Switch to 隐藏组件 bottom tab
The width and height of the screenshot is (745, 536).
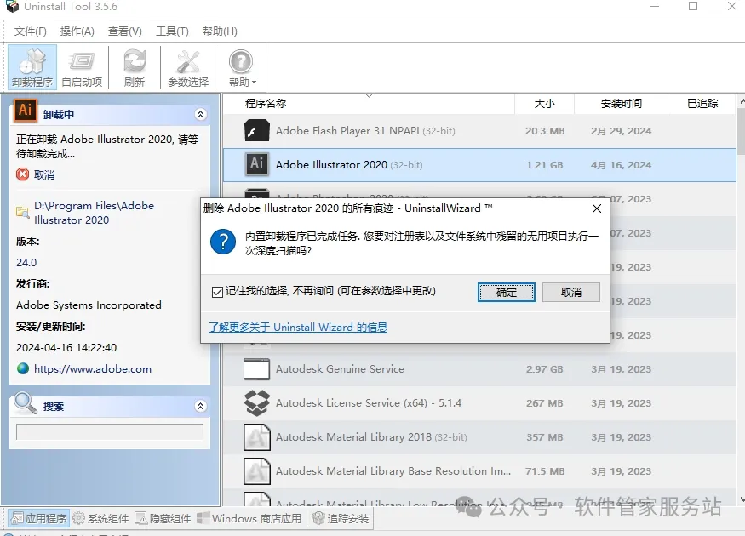point(163,518)
